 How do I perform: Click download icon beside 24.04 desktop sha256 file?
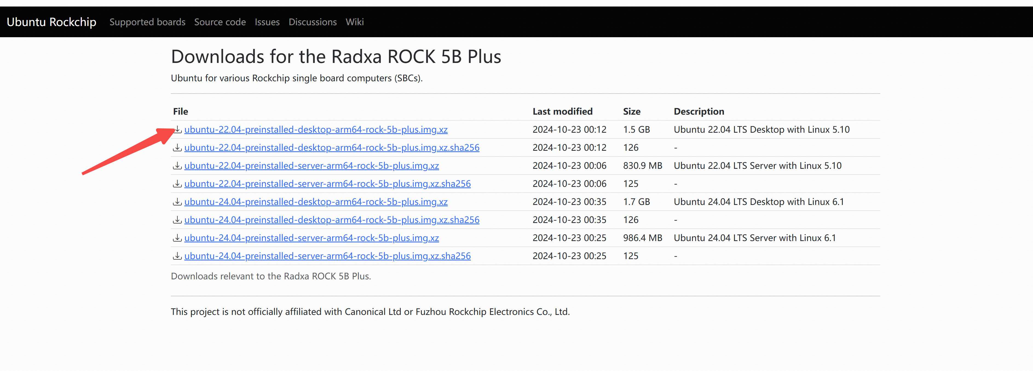click(x=177, y=220)
